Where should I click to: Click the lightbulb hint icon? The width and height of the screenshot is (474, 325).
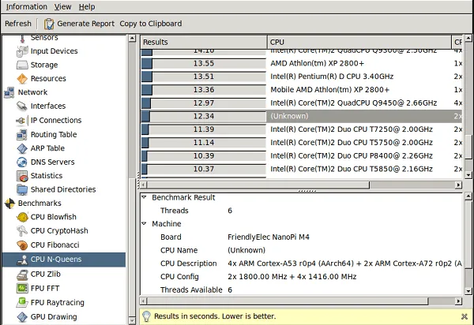pyautogui.click(x=146, y=316)
